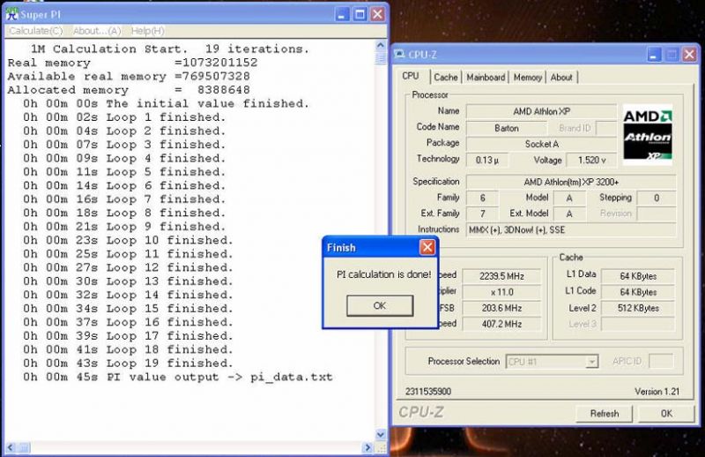Image resolution: width=705 pixels, height=457 pixels.
Task: Click the Package field Socket A
Action: point(541,144)
